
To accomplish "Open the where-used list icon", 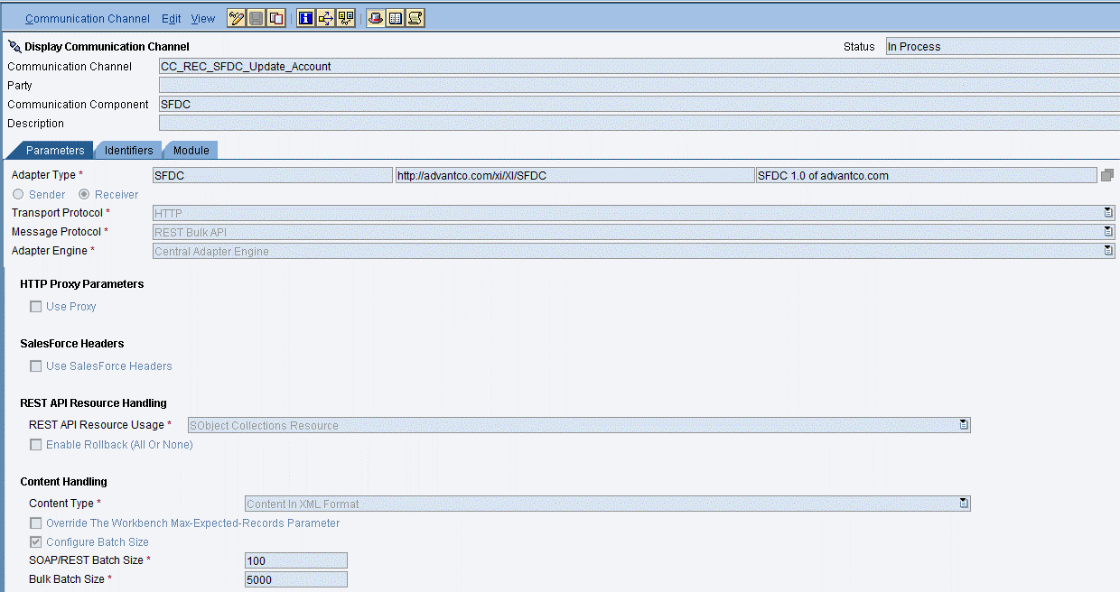I will coord(325,17).
